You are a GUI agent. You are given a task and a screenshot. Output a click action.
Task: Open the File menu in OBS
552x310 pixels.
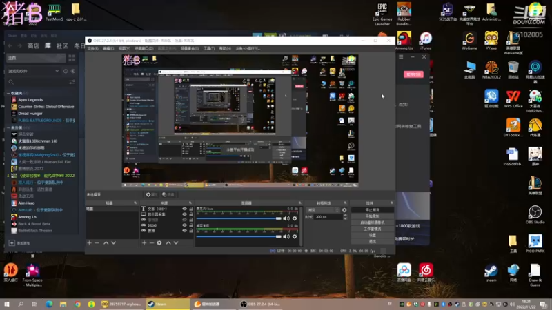click(x=92, y=48)
